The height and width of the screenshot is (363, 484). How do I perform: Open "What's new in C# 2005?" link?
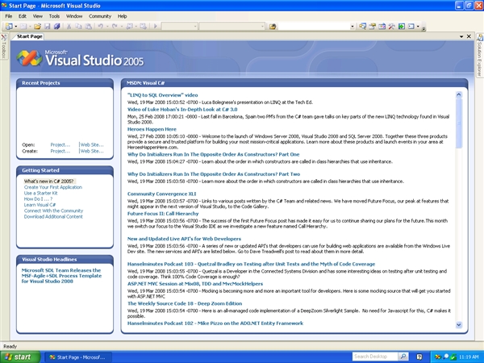click(x=48, y=181)
